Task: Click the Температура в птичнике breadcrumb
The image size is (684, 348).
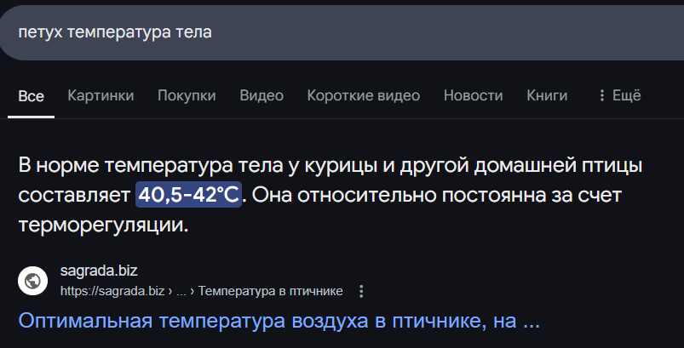Action: point(271,291)
